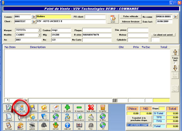182x131 pixels.
Task: Open the ATTENTE COMP status dropdown
Action: (x=150, y=125)
